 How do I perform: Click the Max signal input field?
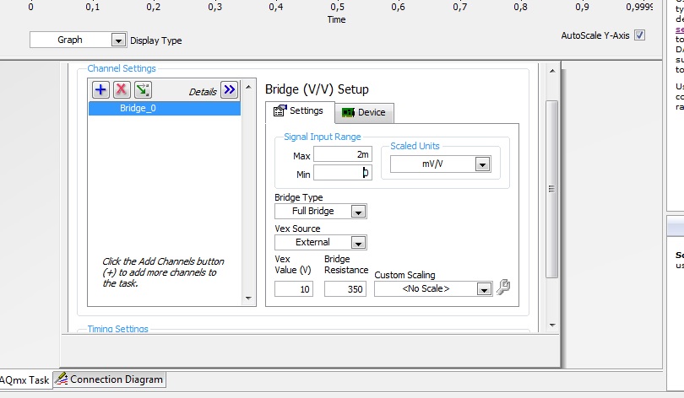coord(343,154)
